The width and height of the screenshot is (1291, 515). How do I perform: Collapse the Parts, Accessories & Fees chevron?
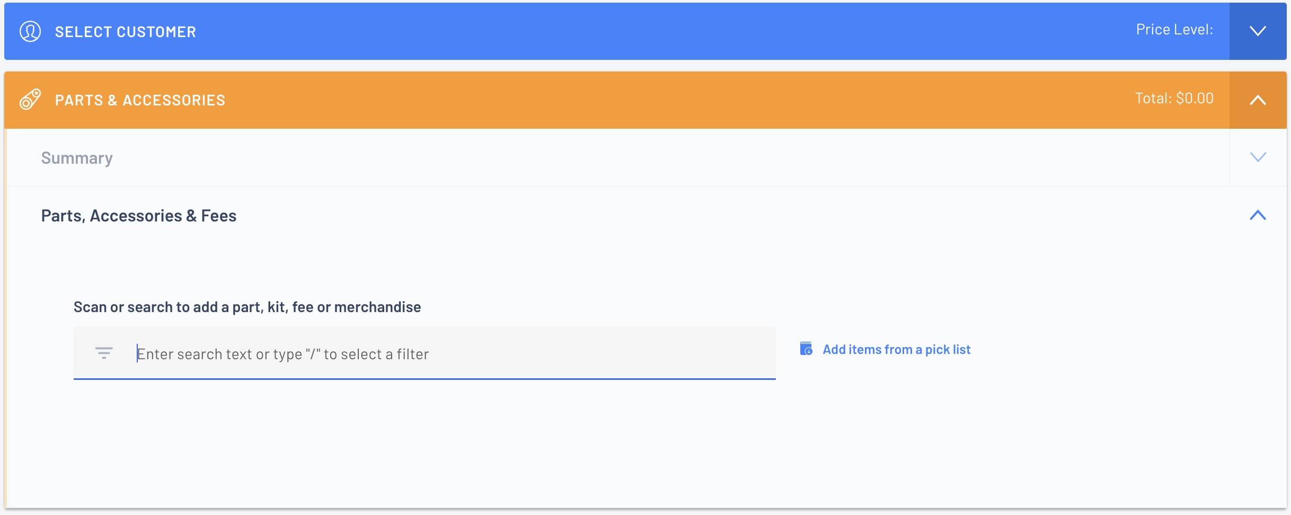[1258, 215]
